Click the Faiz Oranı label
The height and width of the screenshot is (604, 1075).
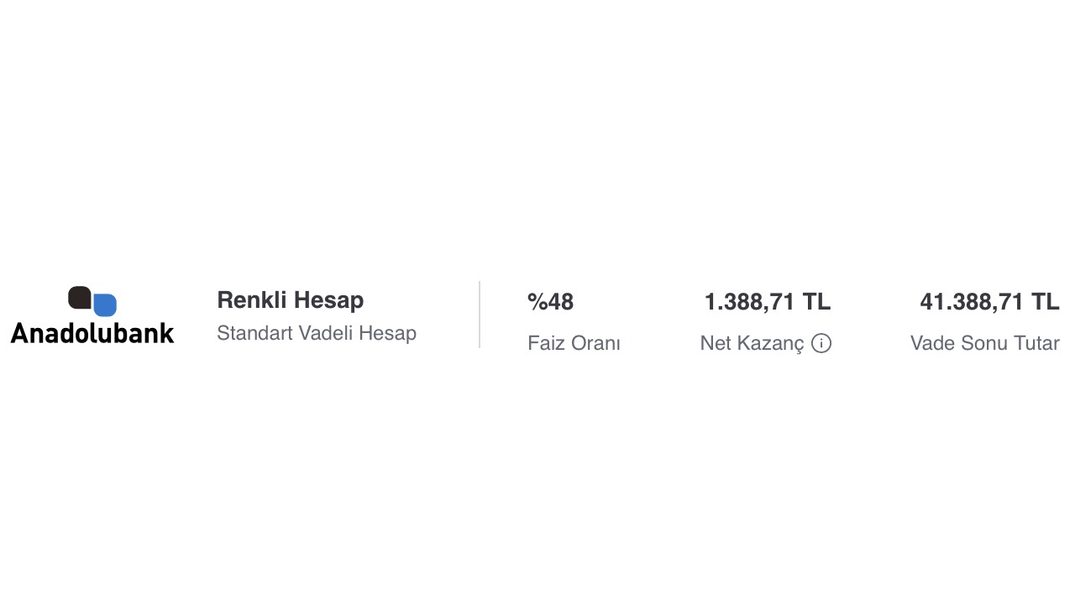pyautogui.click(x=574, y=343)
